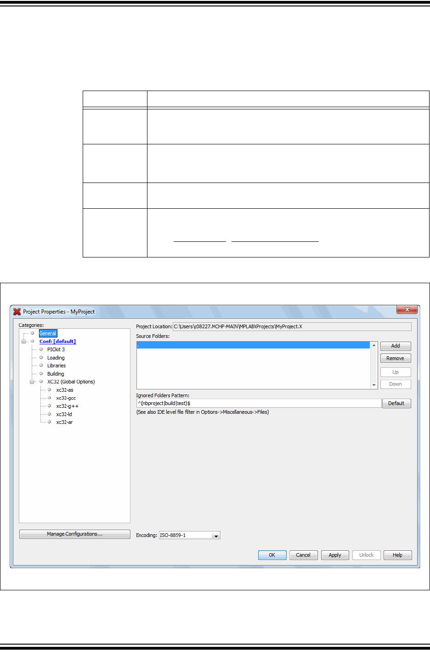This screenshot has width=430, height=657.
Task: Click the MPLAB X icon in title bar
Action: (x=17, y=312)
